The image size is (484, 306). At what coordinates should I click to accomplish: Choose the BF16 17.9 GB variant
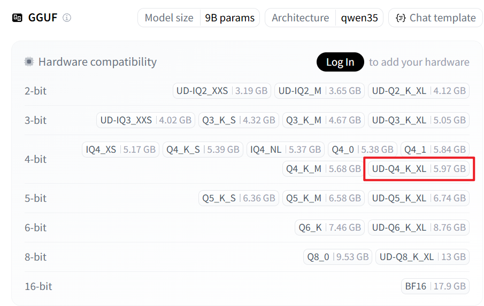click(x=435, y=286)
